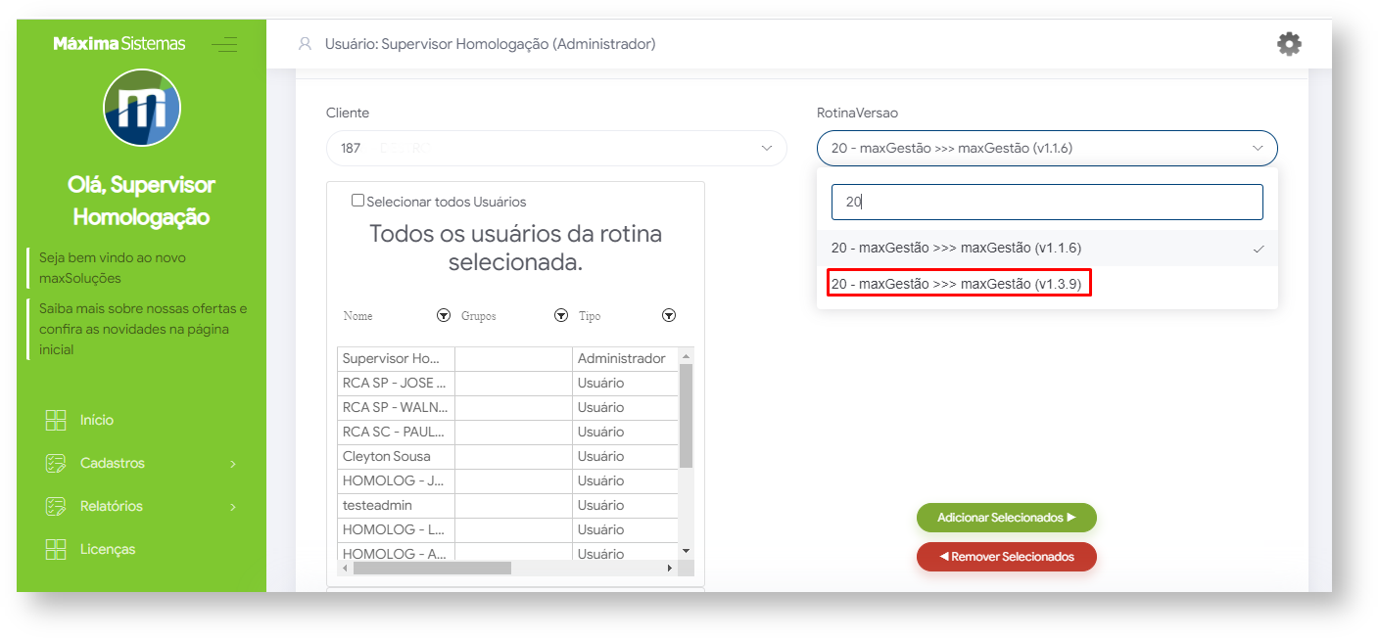Click the Máxima profile logo avatar
Viewport: 1379px width, 639px height.
pyautogui.click(x=142, y=108)
